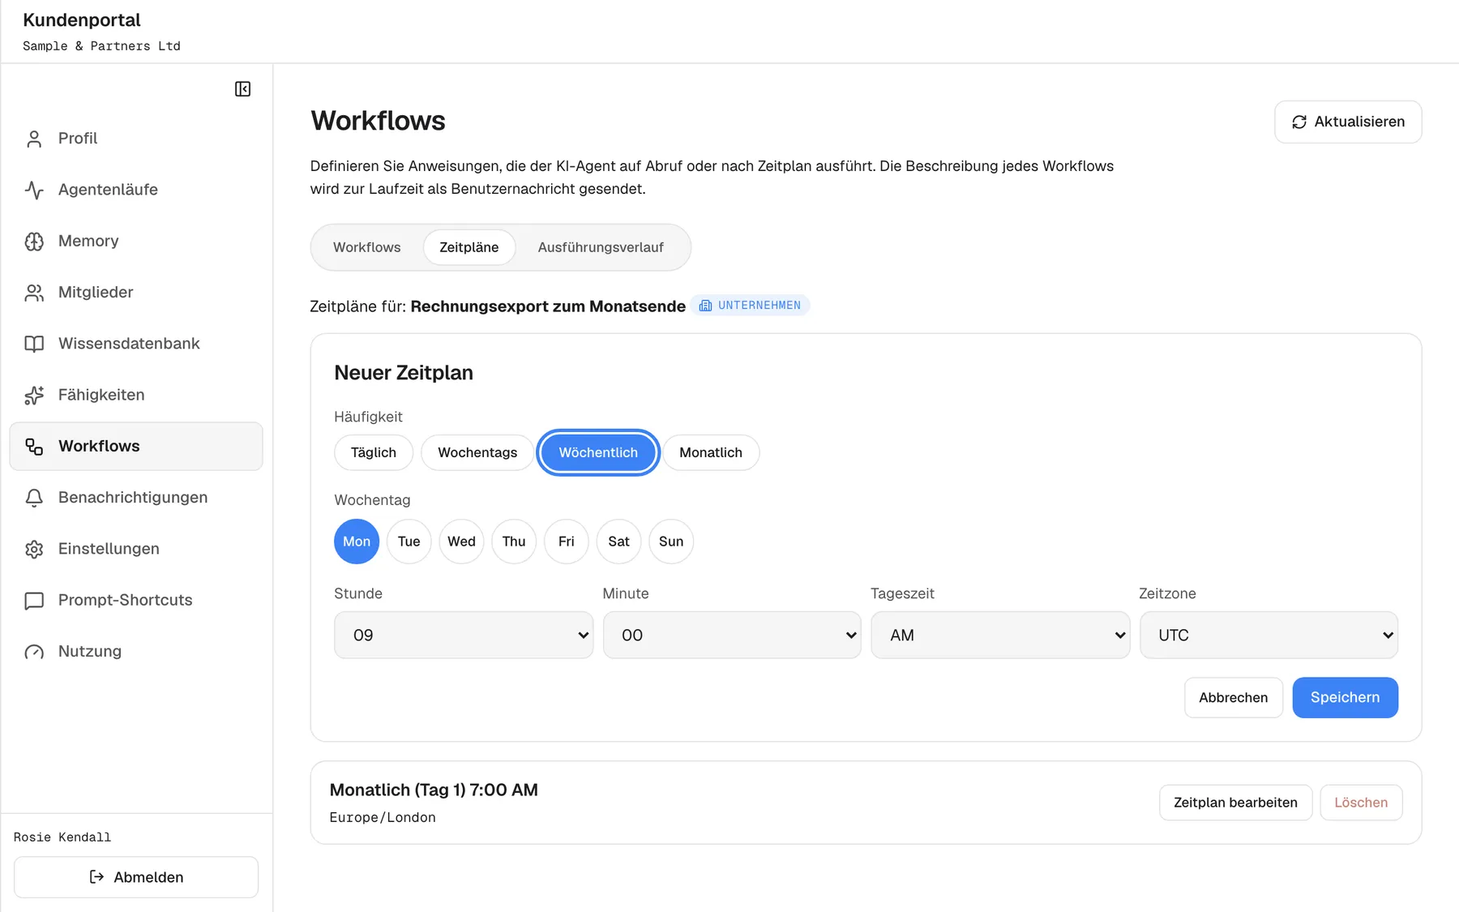Collapse the sidebar with panel icon
Screen dimensions: 1459x912
point(242,89)
